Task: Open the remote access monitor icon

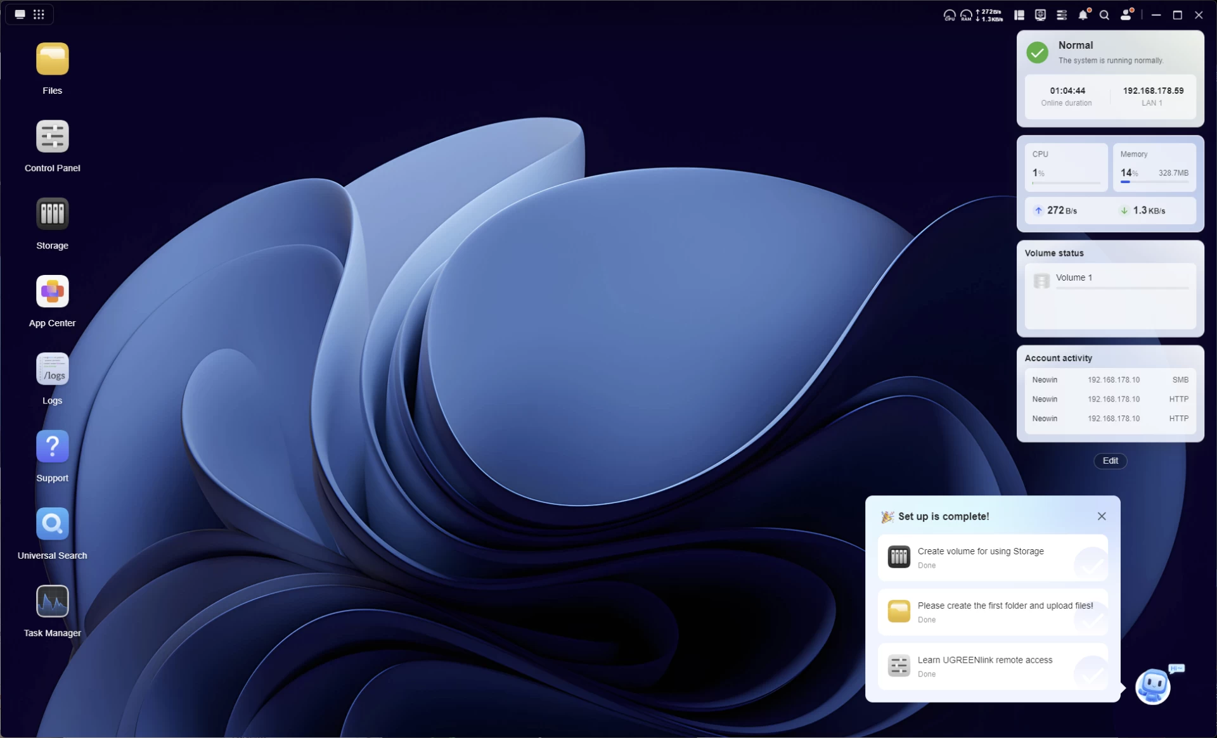Action: [1040, 15]
